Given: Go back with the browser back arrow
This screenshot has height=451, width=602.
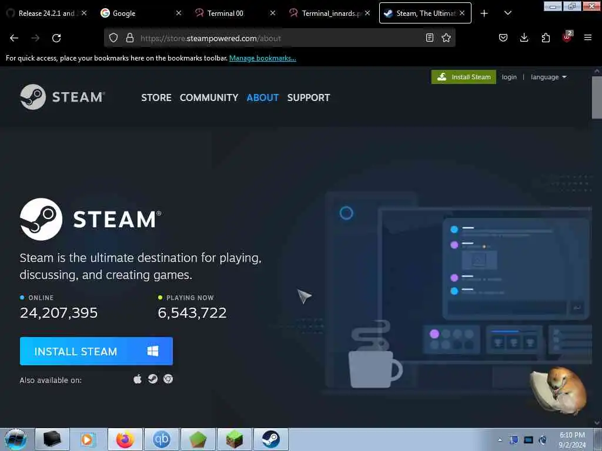Looking at the screenshot, I should (x=14, y=38).
